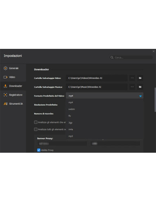Choose 3gp from the format list
156x202 pixels.
click(x=104, y=123)
